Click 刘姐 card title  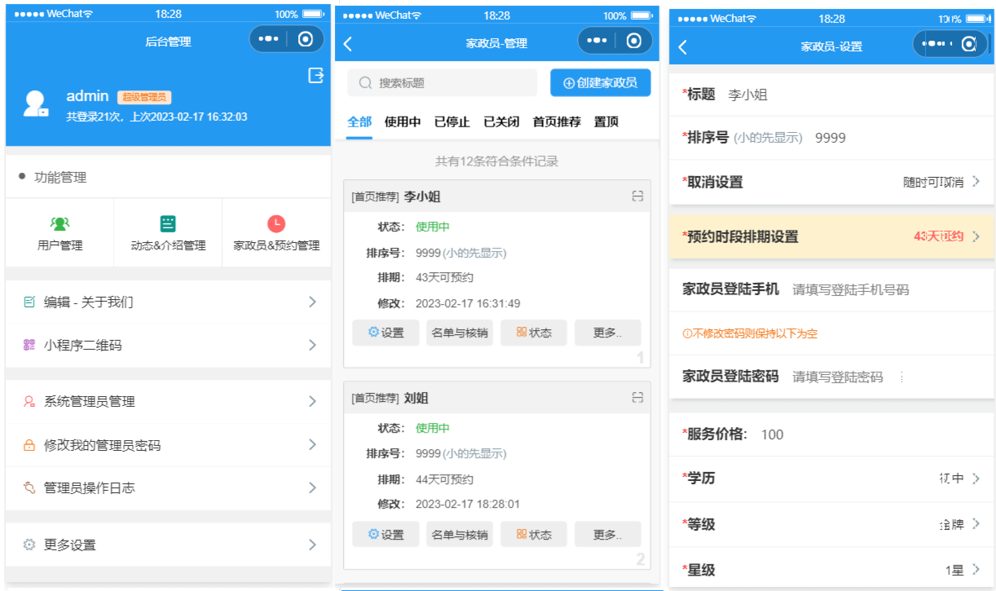point(416,398)
